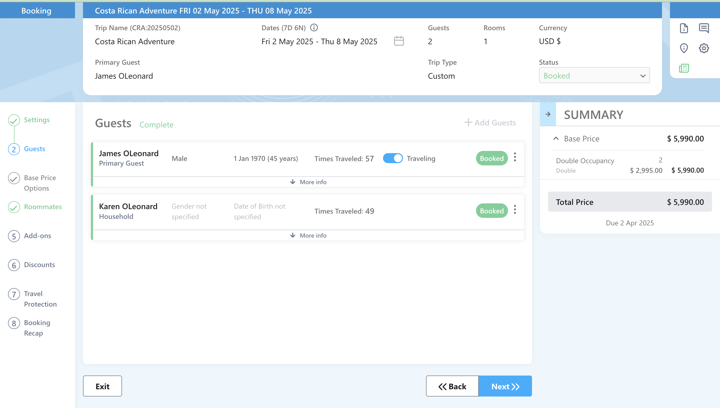Click the map location pin icon

[x=683, y=48]
